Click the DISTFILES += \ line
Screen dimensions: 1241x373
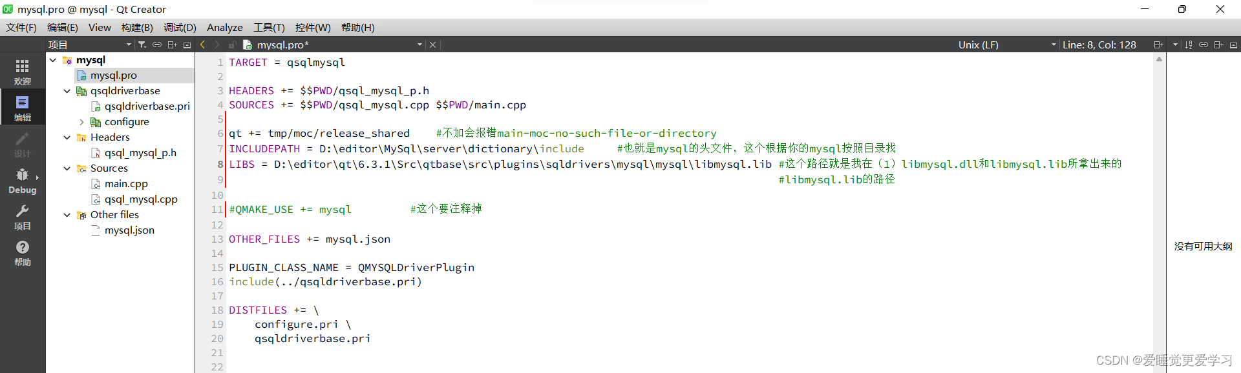tap(274, 310)
